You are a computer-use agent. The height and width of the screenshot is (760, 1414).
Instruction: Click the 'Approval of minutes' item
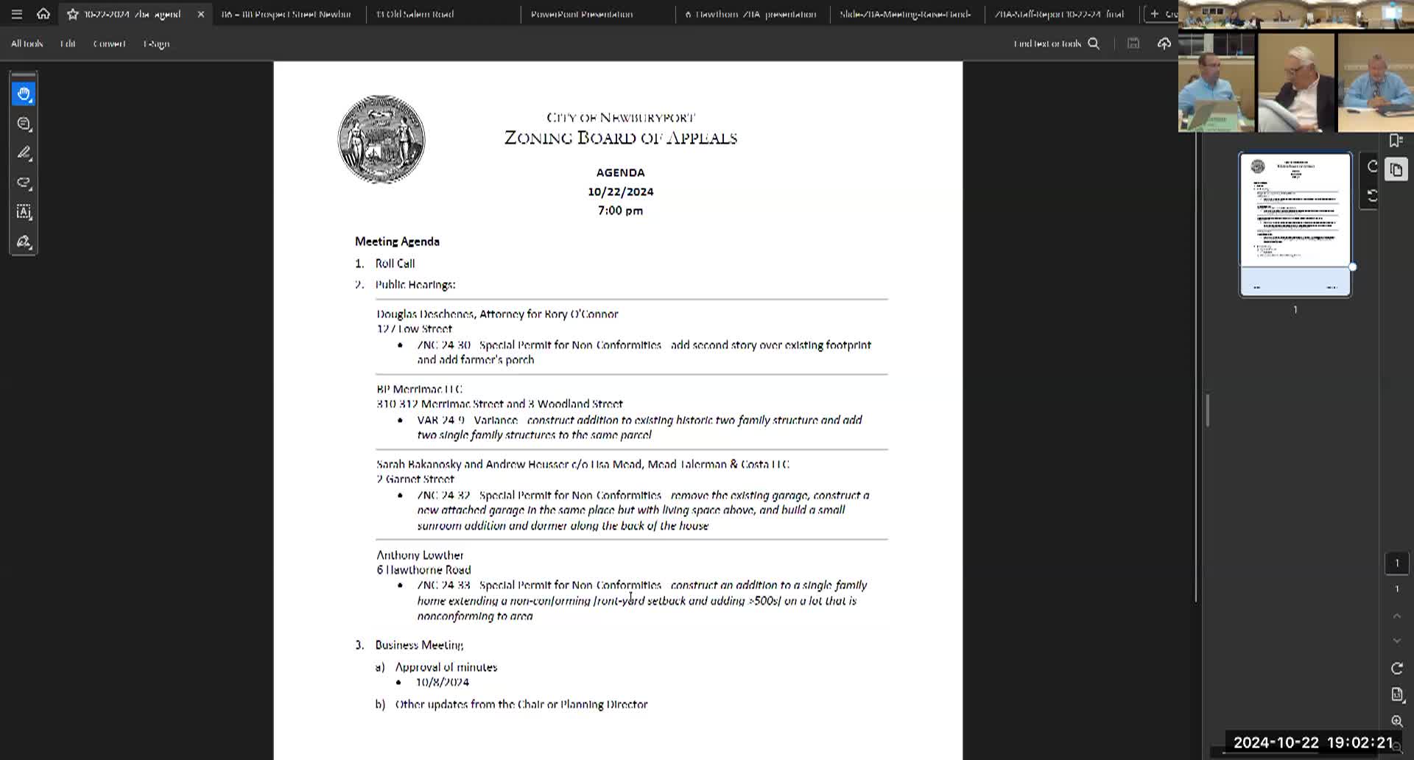click(446, 667)
